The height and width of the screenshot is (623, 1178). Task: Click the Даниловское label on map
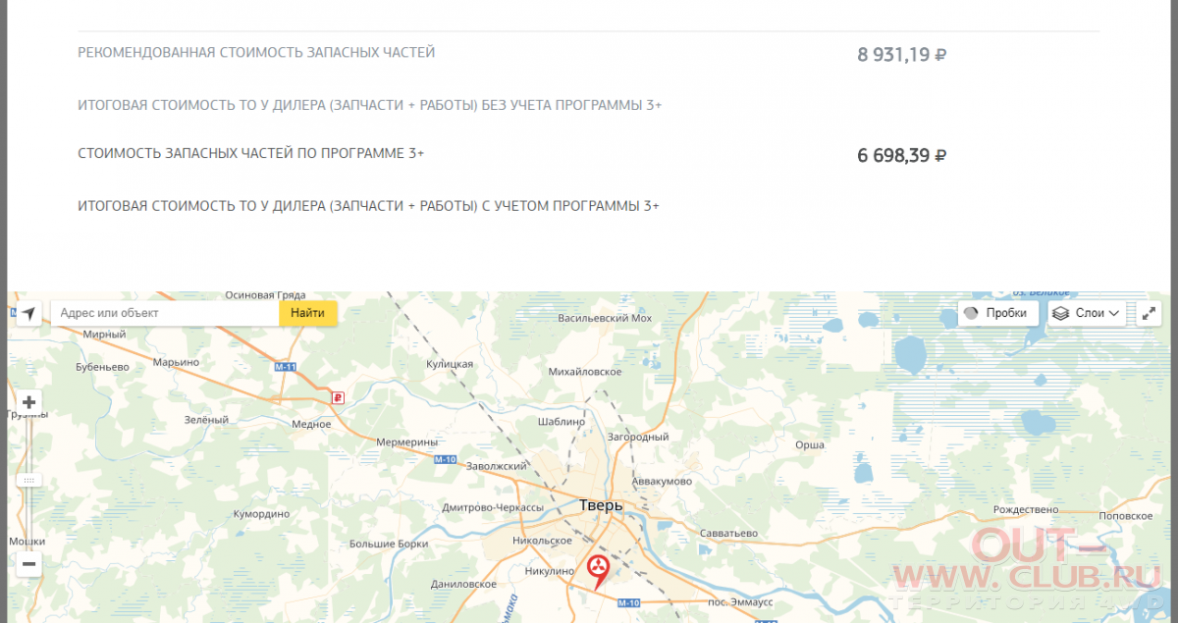coord(463,584)
